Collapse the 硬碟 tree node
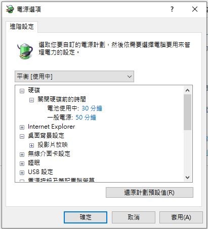Screen dimensions: 208x229 coord(22,91)
